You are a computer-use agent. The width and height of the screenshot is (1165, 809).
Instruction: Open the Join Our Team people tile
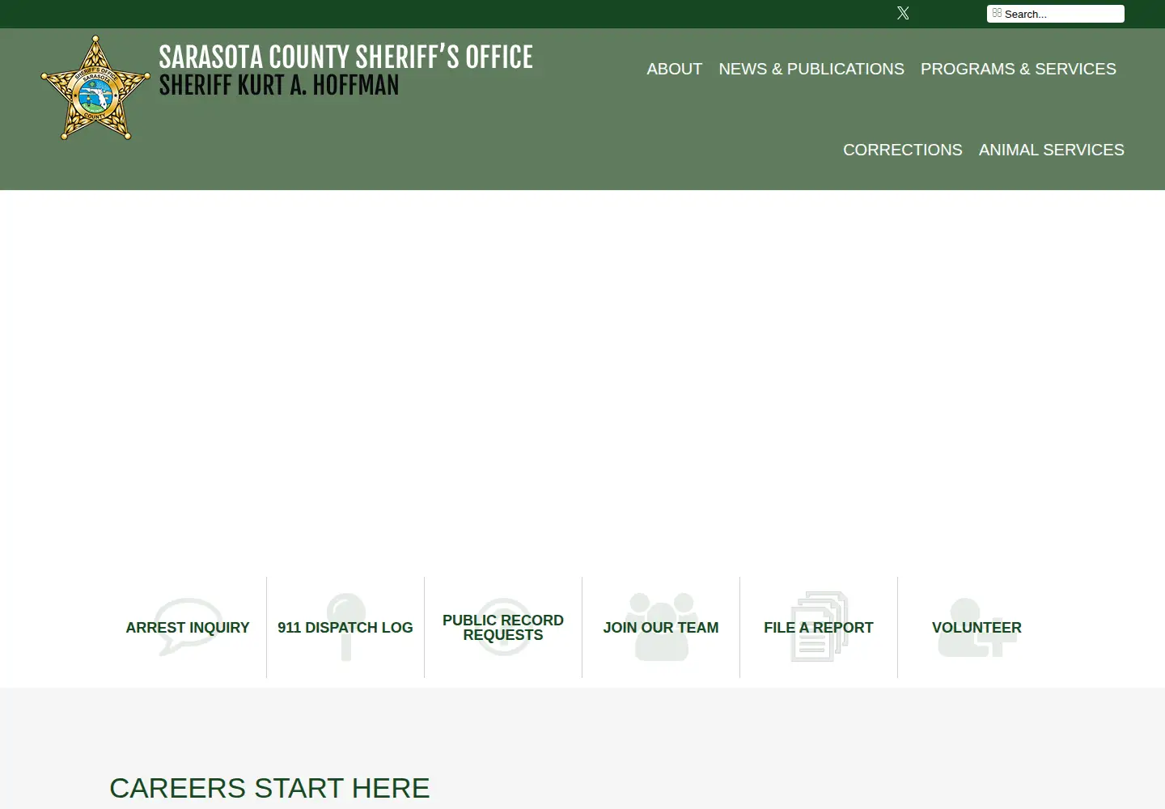(x=661, y=627)
